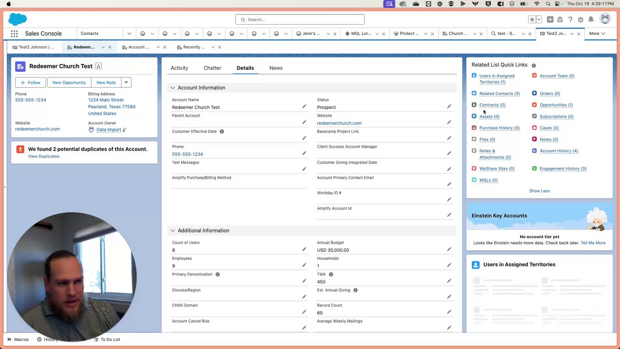
Task: Close the Church workspace tab
Action: pyautogui.click(x=480, y=33)
